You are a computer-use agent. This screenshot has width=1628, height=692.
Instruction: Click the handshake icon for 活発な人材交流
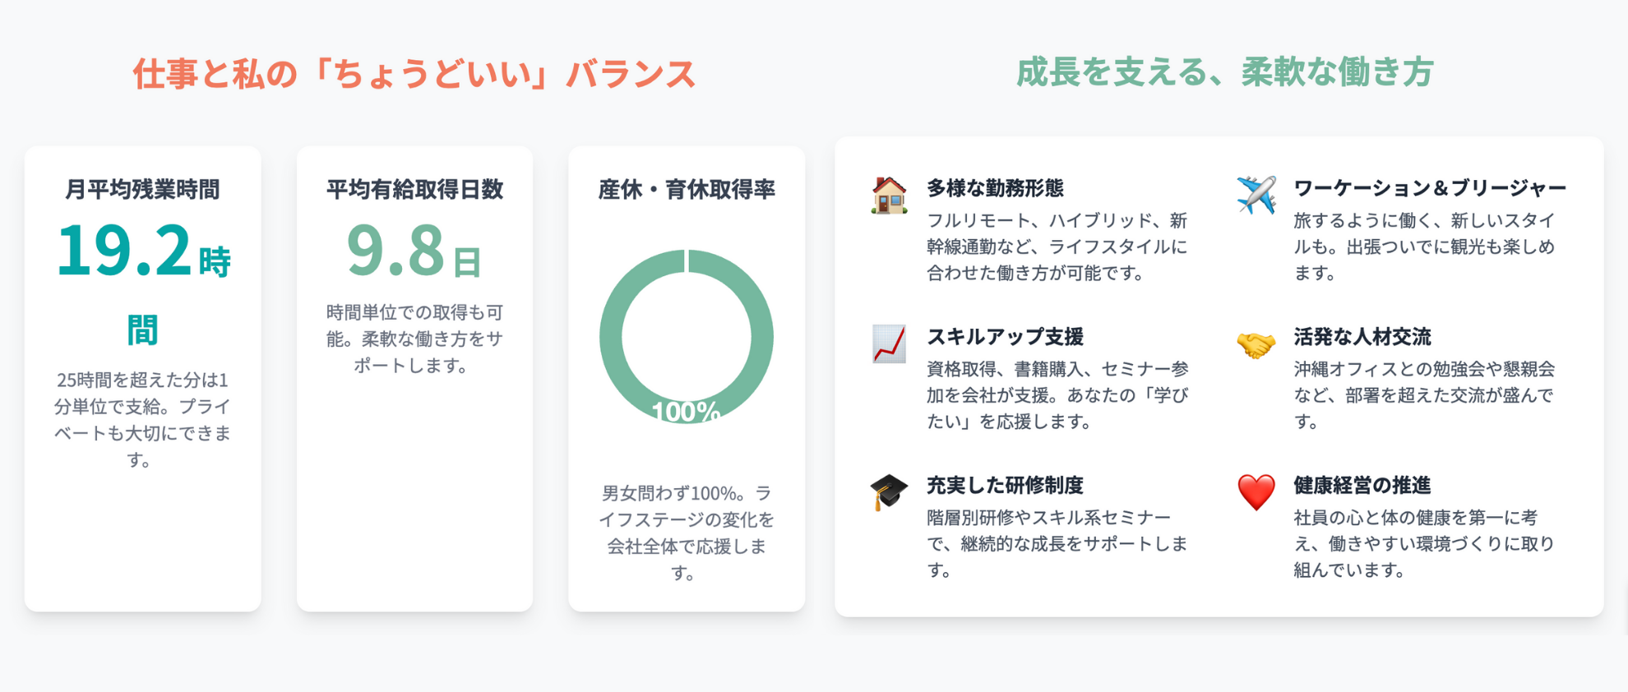coord(1256,344)
